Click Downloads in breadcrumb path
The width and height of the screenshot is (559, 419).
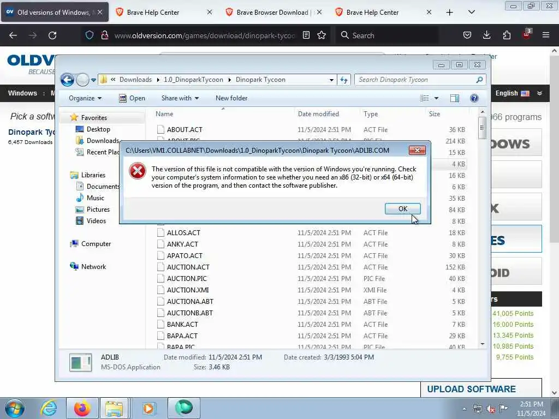[135, 80]
